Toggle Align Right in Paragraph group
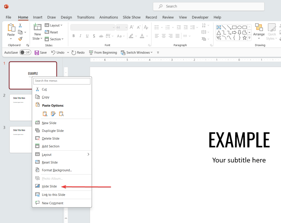The image size is (281, 223). [x=171, y=36]
